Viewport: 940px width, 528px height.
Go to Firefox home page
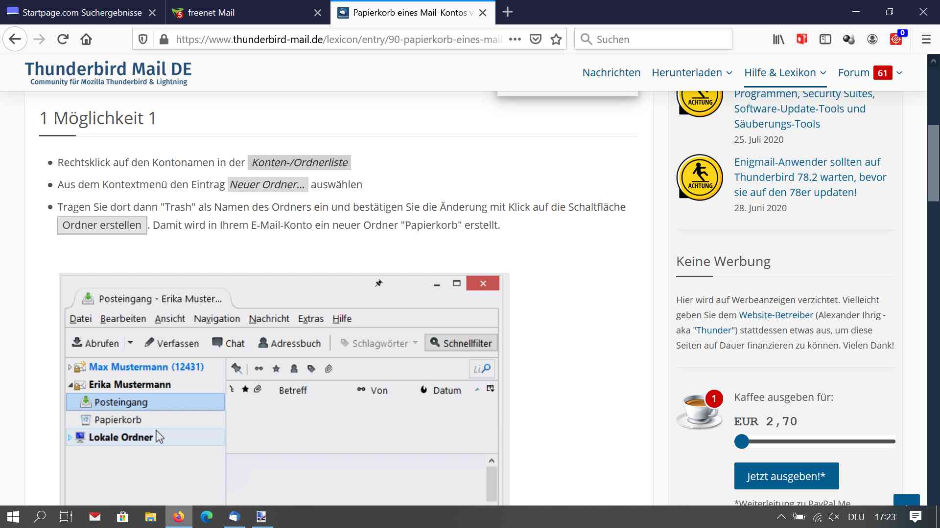click(x=86, y=39)
